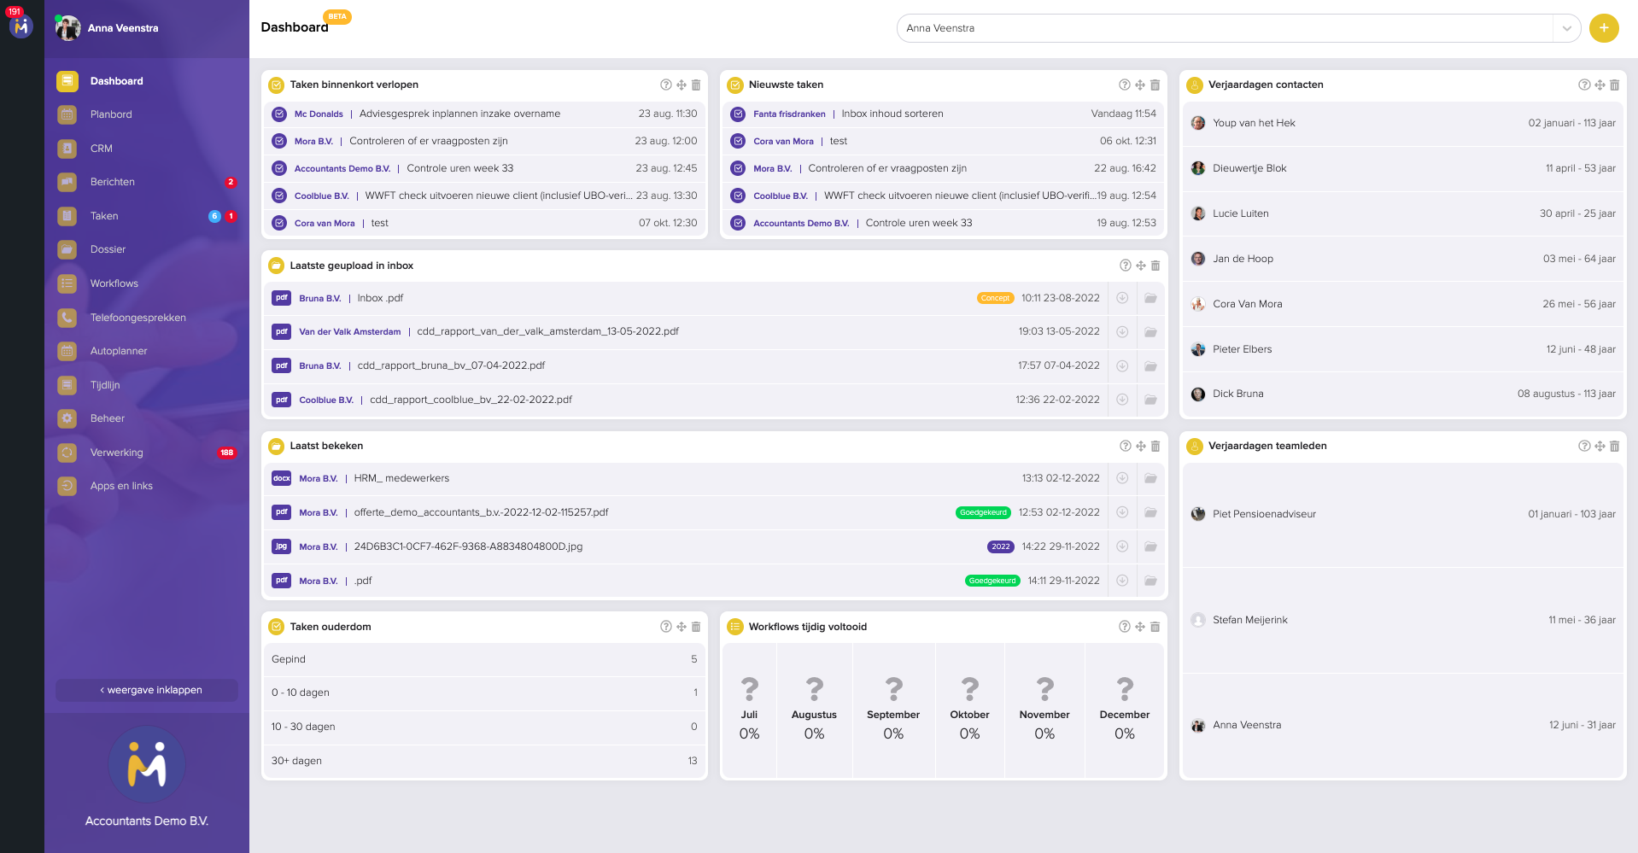This screenshot has width=1638, height=853.
Task: Show help for Workflows tijdig voltooid widget
Action: [x=1125, y=627]
